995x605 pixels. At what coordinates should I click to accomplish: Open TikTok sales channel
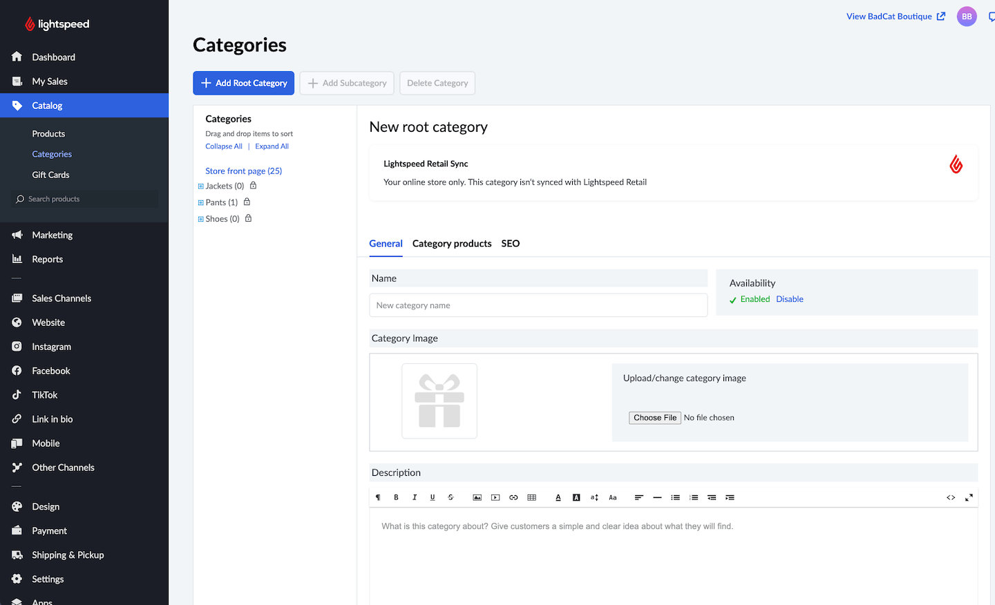coord(84,395)
